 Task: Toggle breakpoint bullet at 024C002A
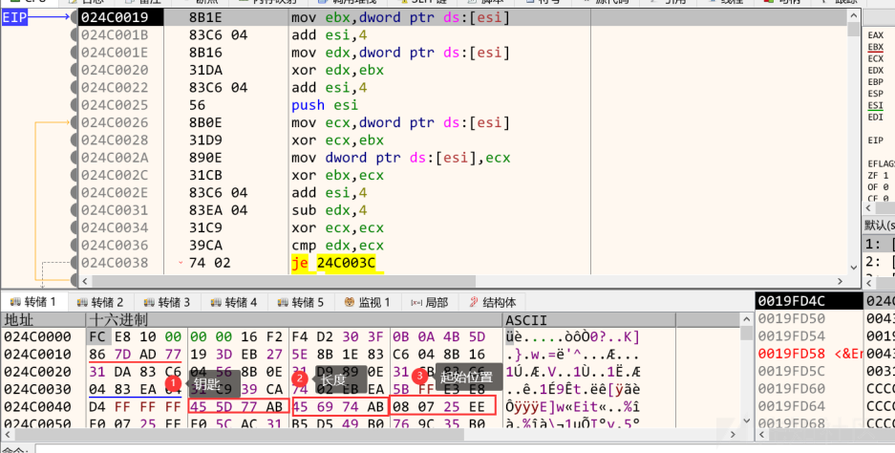point(74,159)
